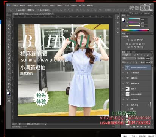Close the summer new products document tab
The width and height of the screenshot is (156, 137).
[52, 14]
